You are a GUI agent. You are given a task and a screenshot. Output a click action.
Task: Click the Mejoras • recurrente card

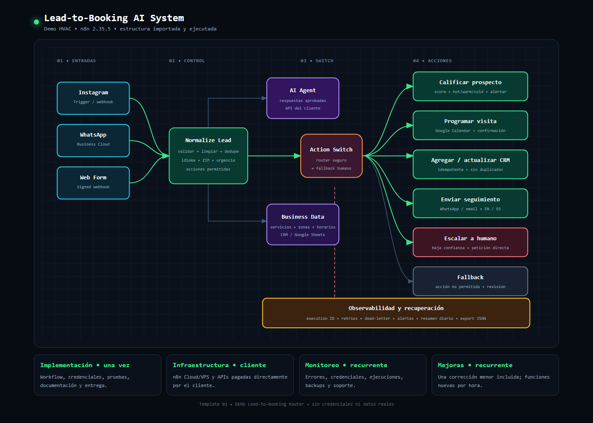pyautogui.click(x=495, y=375)
